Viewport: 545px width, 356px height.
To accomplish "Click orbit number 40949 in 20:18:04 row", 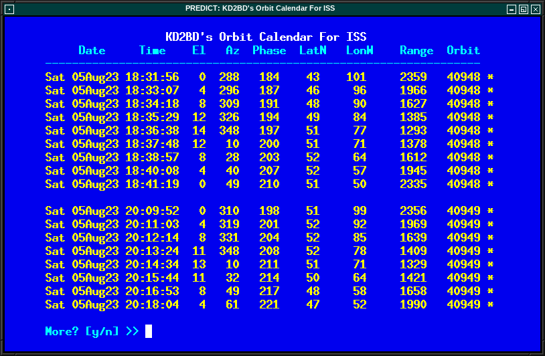I will 463,304.
